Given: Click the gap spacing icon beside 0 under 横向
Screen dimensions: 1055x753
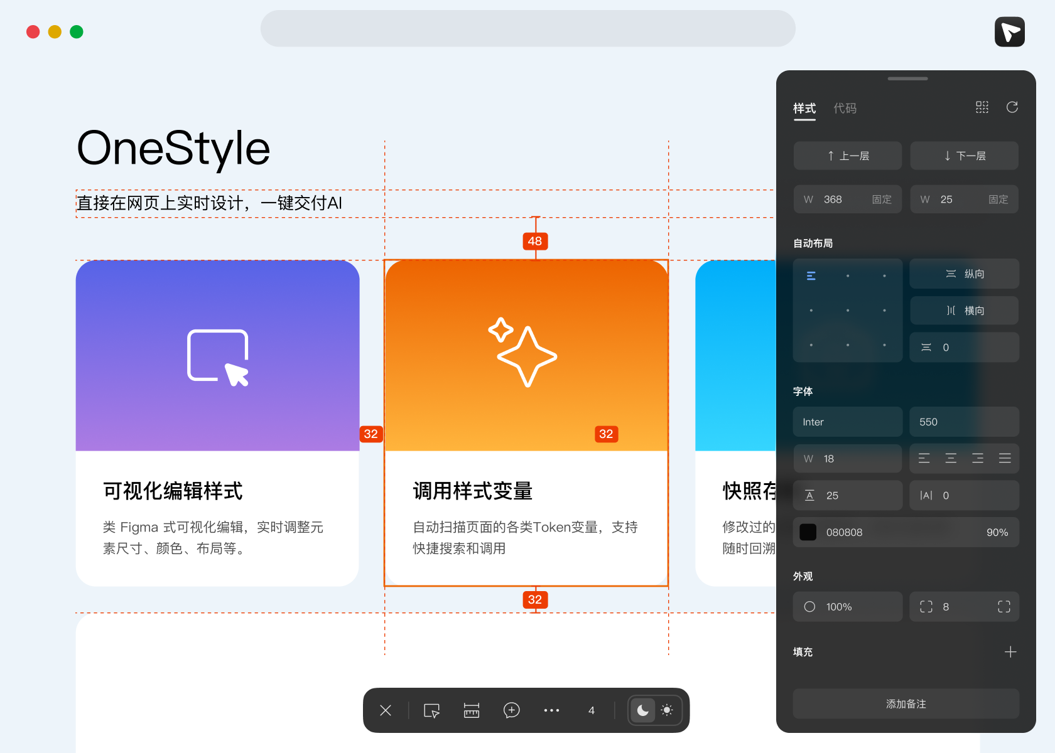Looking at the screenshot, I should pyautogui.click(x=926, y=348).
